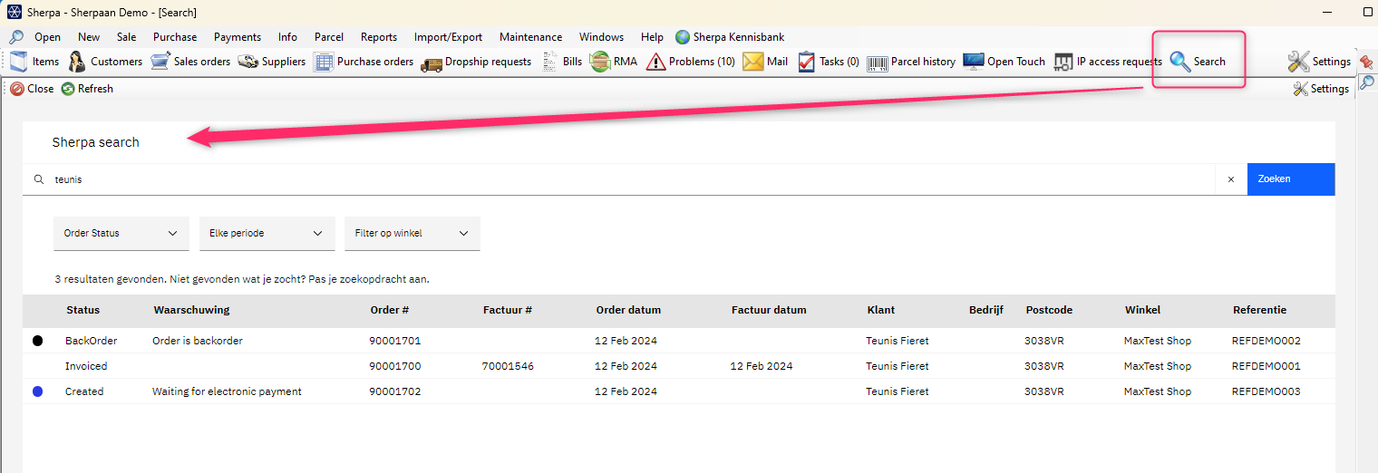The image size is (1378, 473).
Task: Open Sales orders from the toolbar
Action: (190, 62)
